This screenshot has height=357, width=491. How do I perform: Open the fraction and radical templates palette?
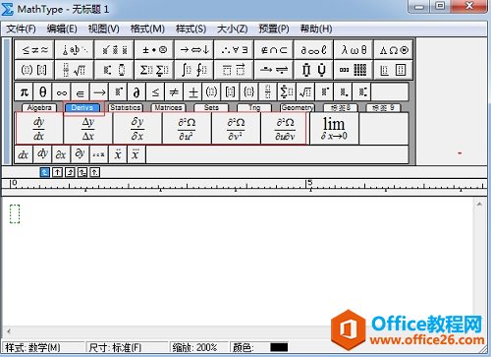pos(75,70)
